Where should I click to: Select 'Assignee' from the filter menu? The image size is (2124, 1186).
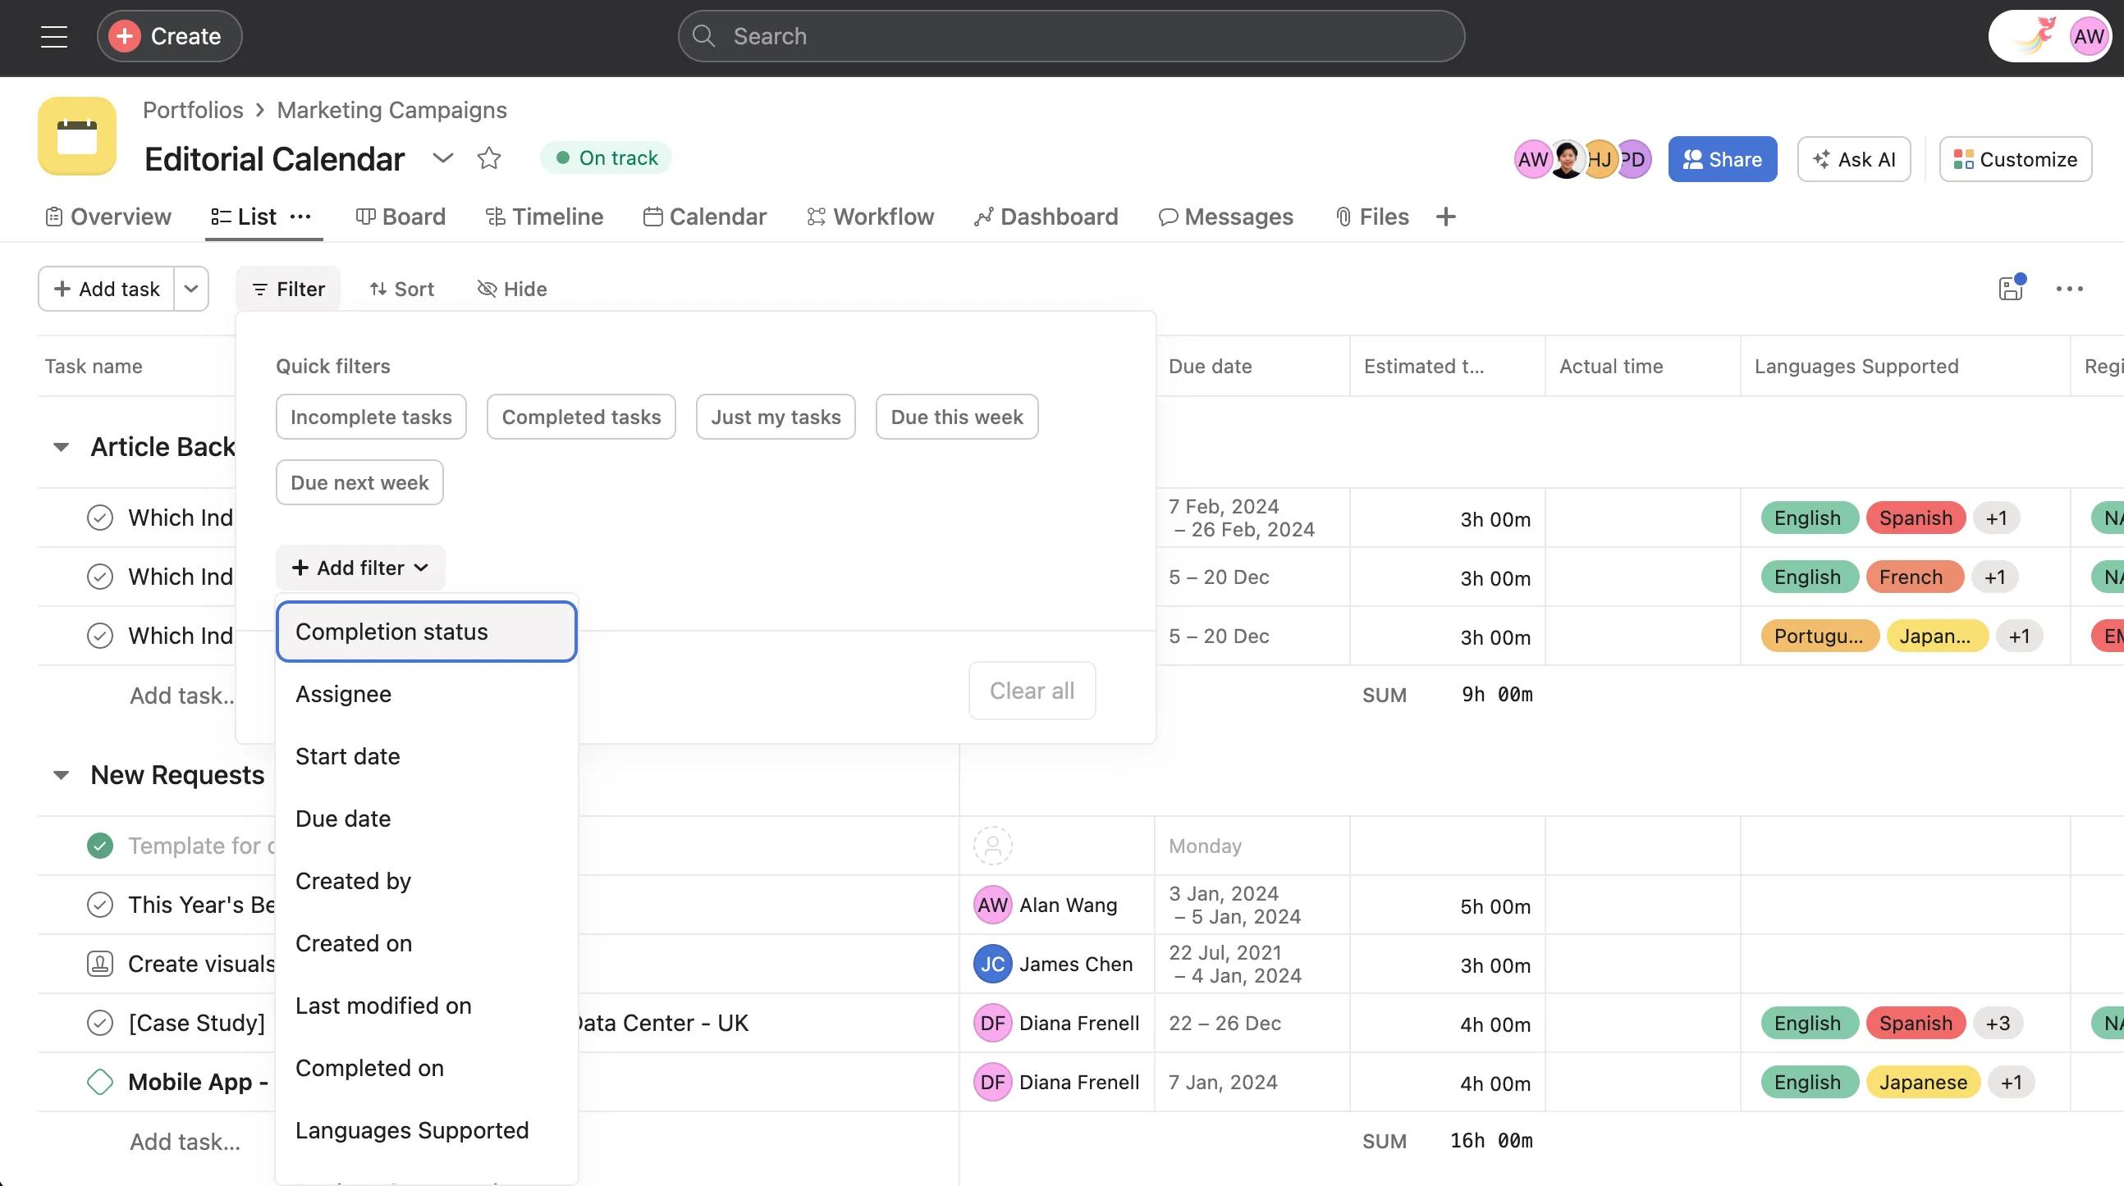[x=343, y=694]
